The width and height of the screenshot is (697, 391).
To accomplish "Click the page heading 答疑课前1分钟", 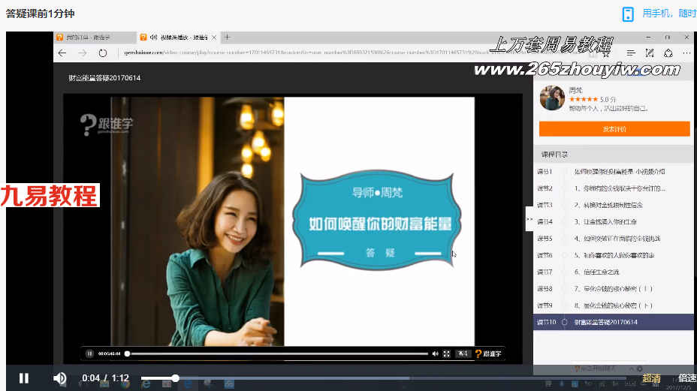I will coord(40,14).
